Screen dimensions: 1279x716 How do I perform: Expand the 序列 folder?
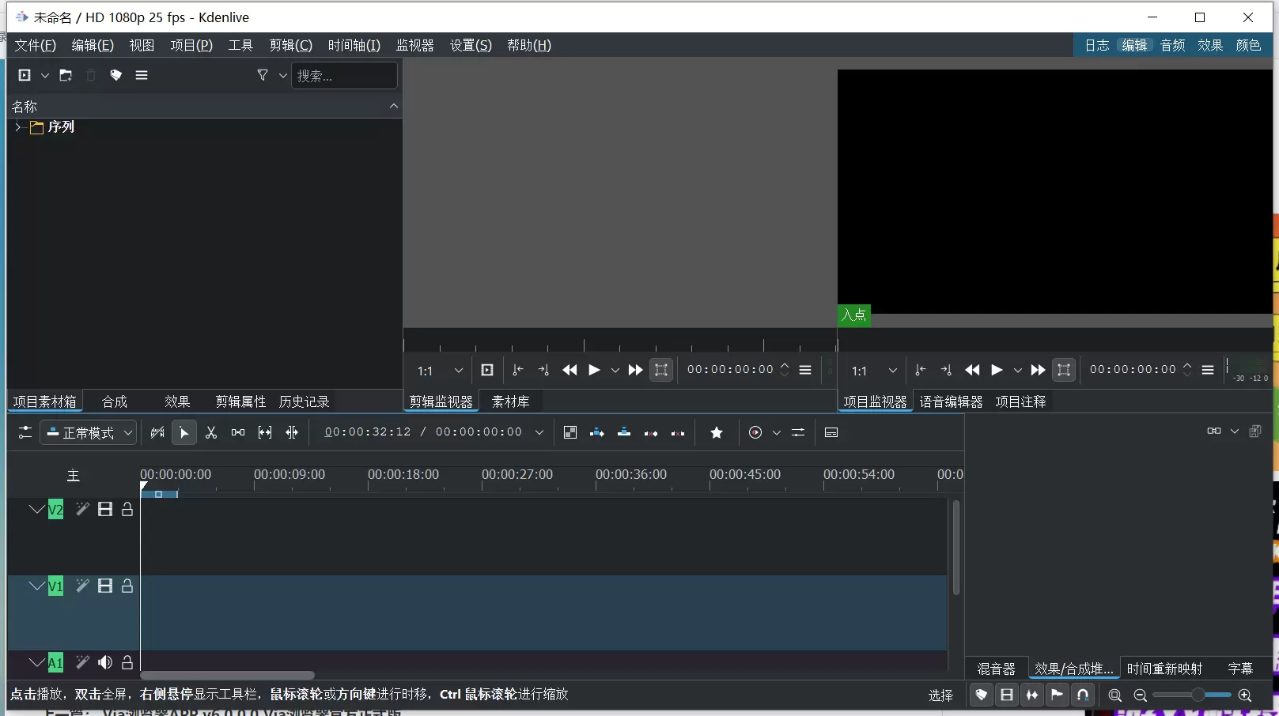point(17,126)
